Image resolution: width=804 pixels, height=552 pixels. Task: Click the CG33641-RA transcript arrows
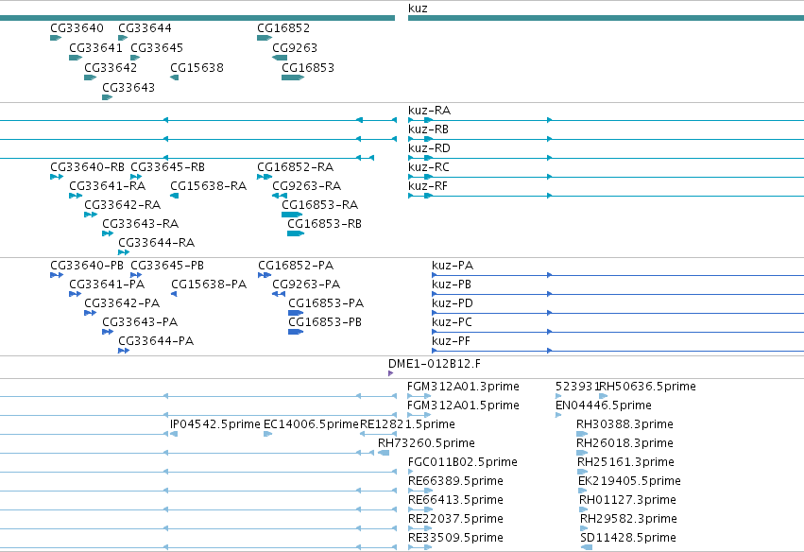pyautogui.click(x=76, y=196)
